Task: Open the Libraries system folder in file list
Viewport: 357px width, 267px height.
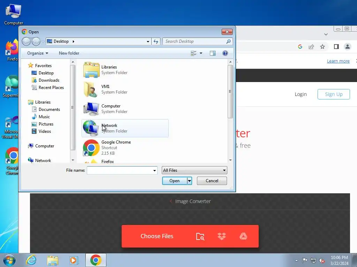Action: 125,70
